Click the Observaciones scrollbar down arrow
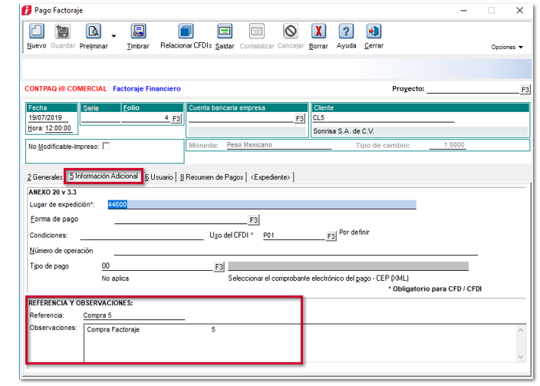The image size is (540, 386). pos(521,356)
